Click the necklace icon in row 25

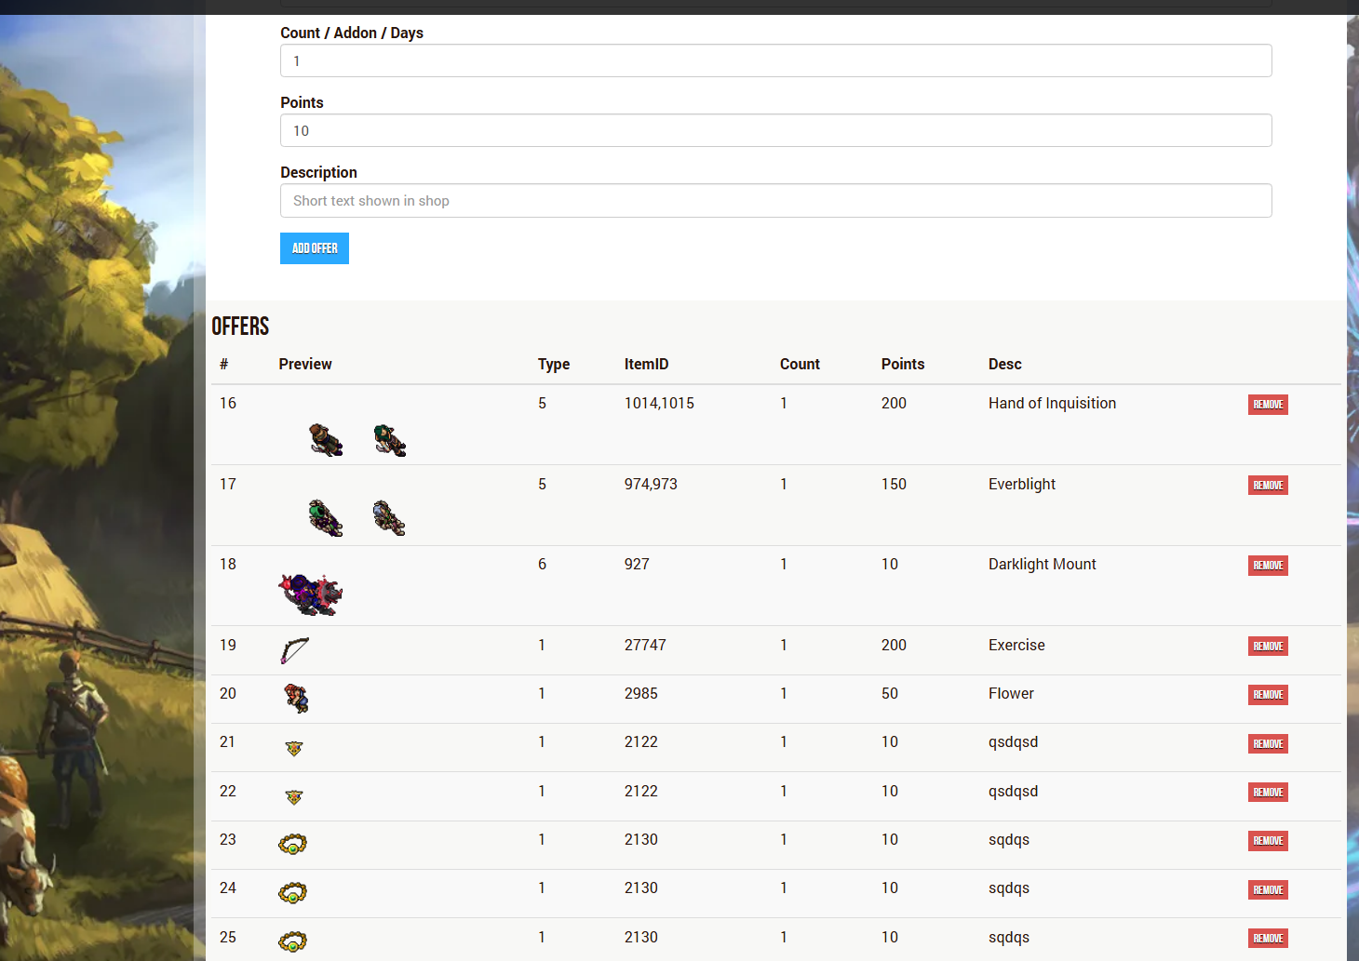292,941
